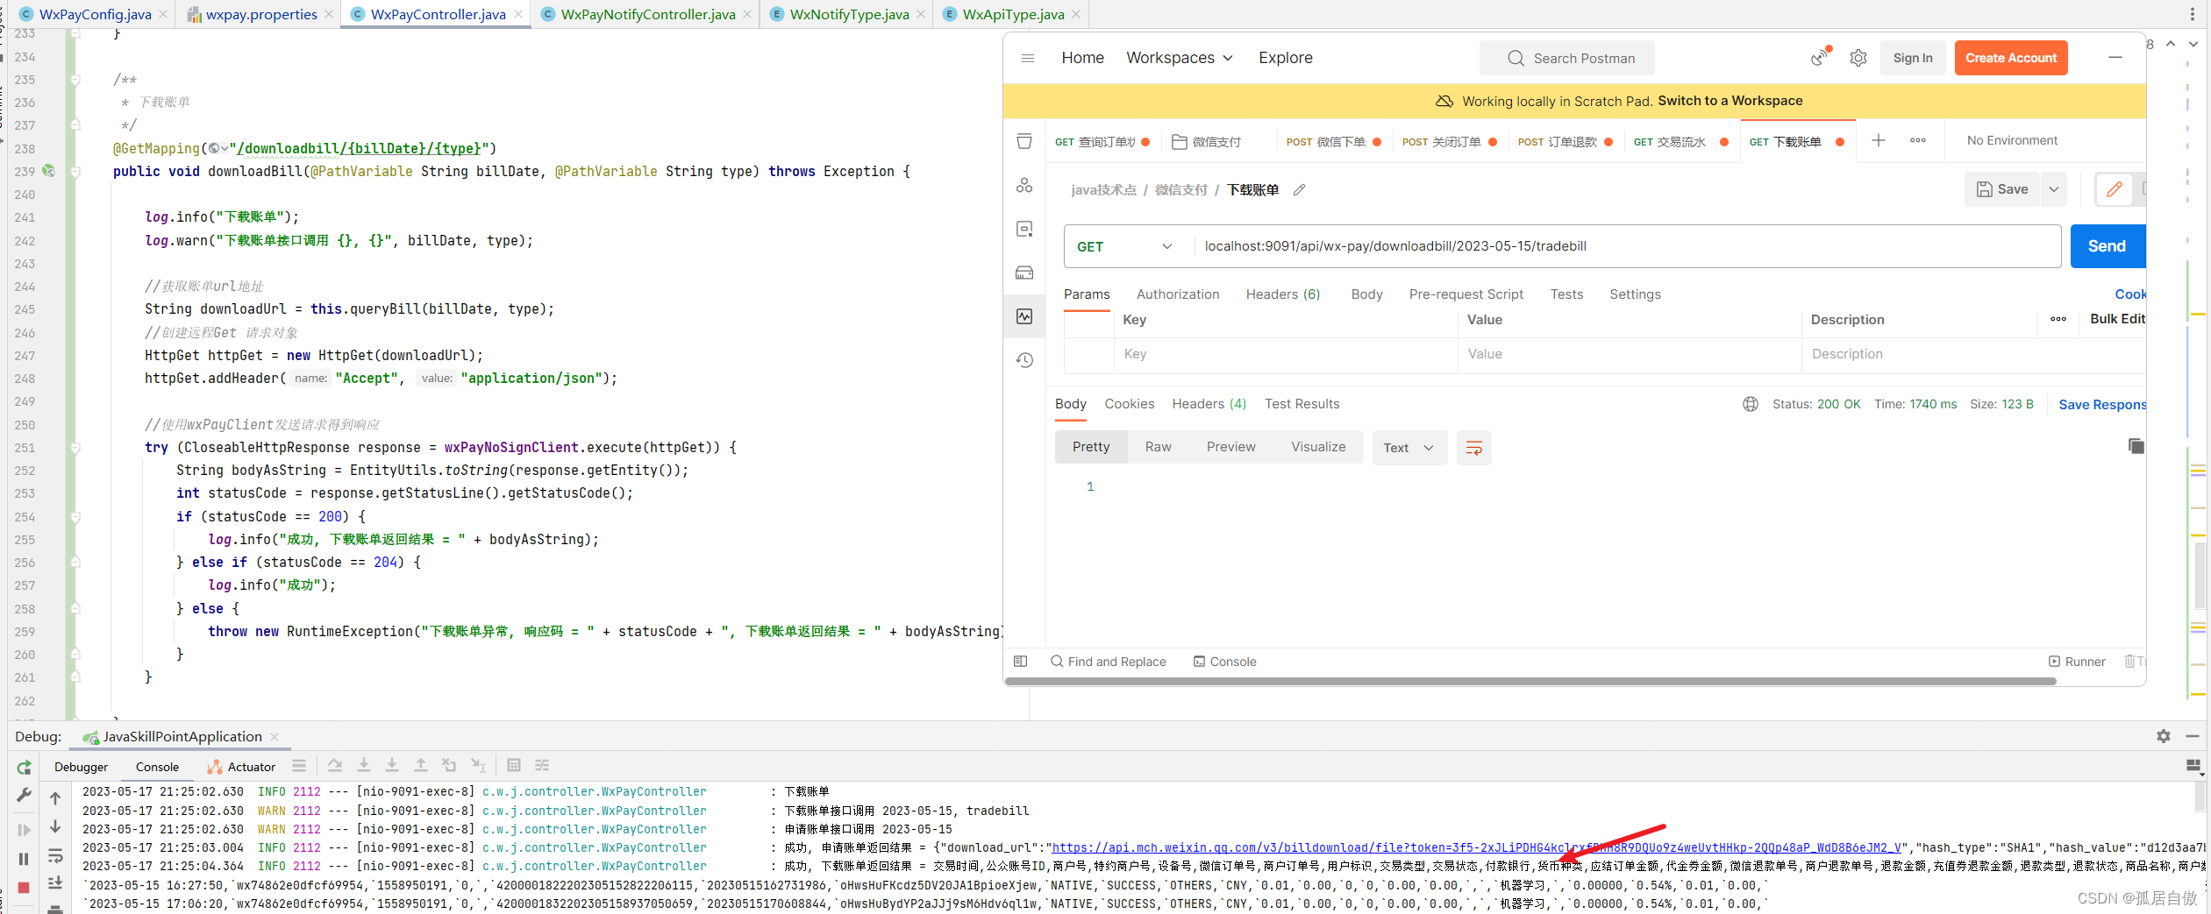Open the Headers (6) request tab

point(1282,294)
